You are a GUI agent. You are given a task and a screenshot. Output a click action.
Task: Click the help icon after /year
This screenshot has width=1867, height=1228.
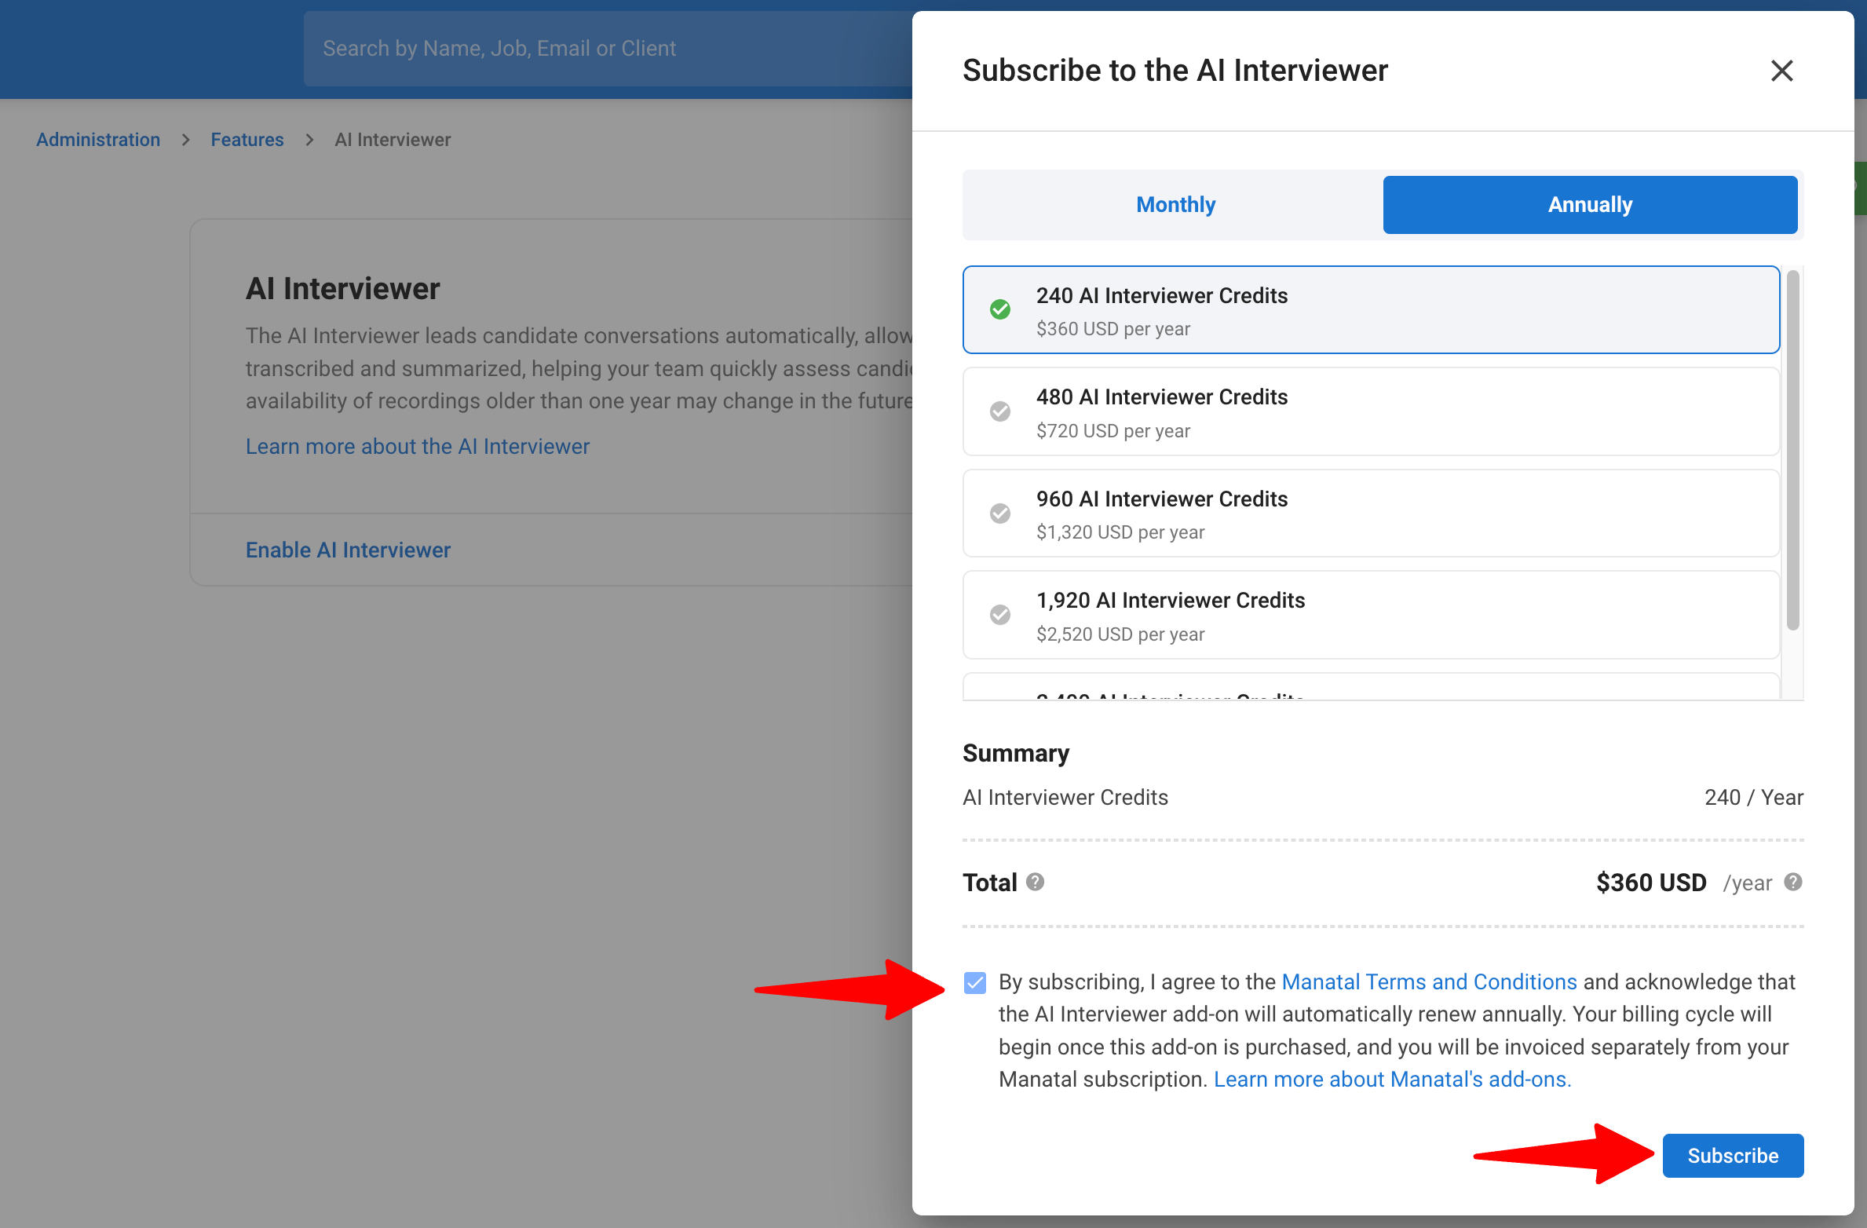(x=1793, y=882)
